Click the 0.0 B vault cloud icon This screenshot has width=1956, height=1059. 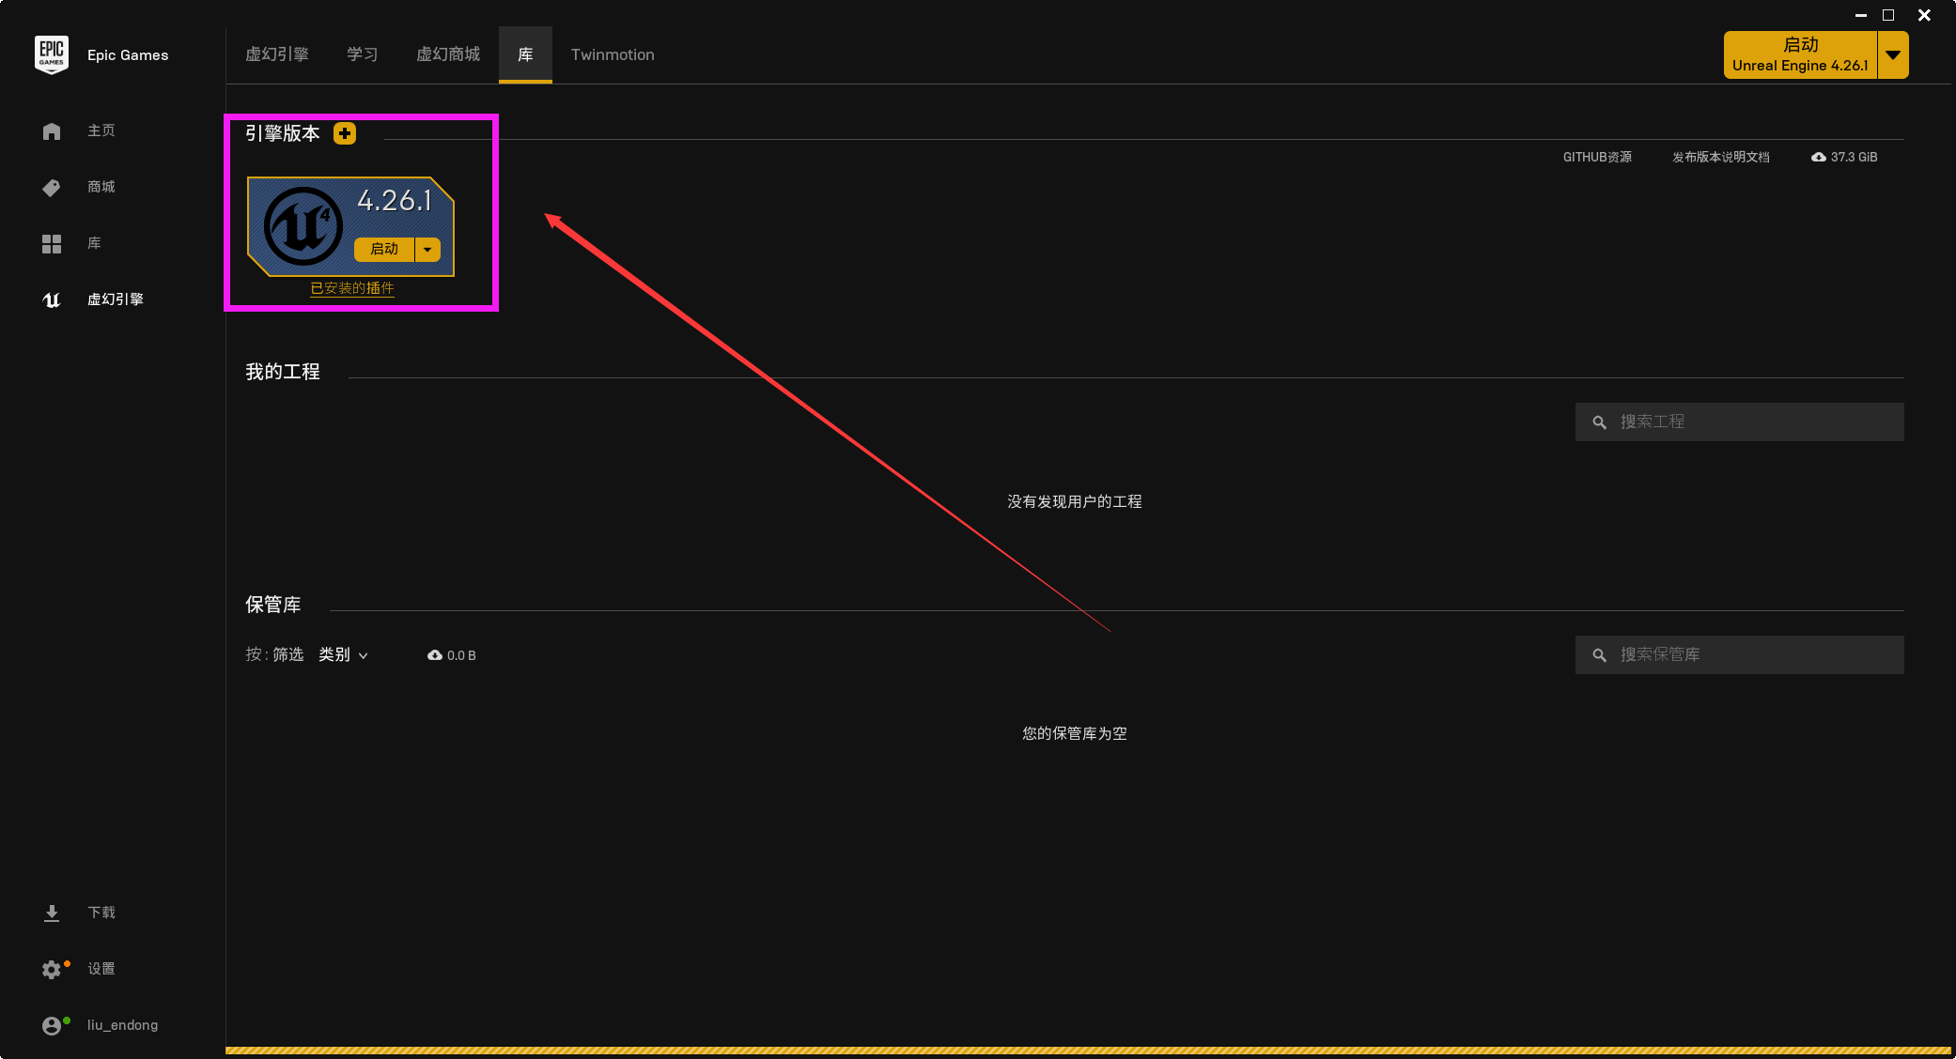[x=435, y=655]
